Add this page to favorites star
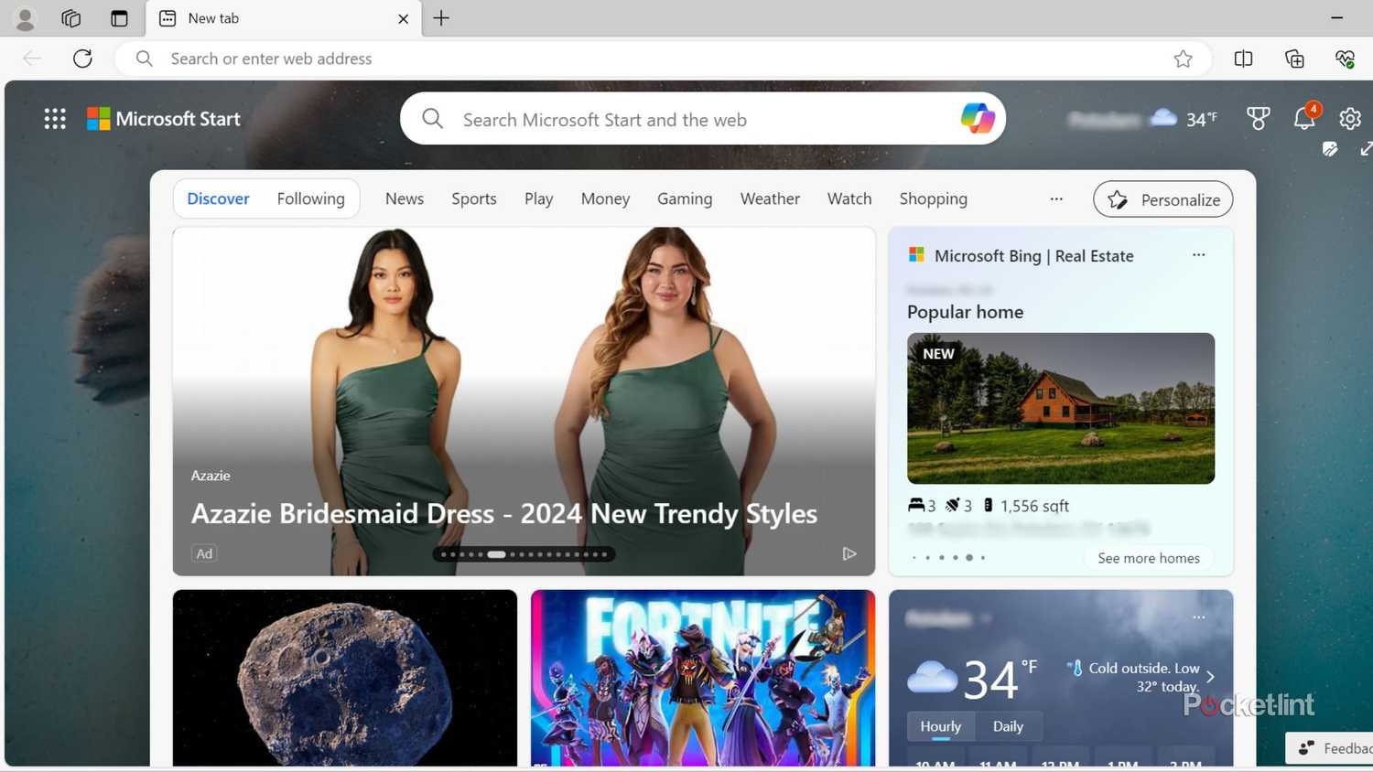Image resolution: width=1373 pixels, height=772 pixels. click(x=1183, y=59)
